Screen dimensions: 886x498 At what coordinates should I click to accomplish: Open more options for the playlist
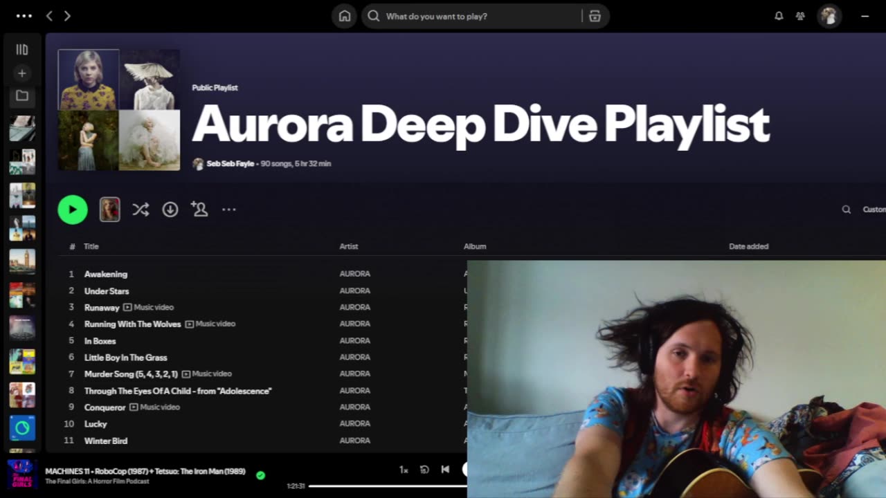pyautogui.click(x=229, y=210)
